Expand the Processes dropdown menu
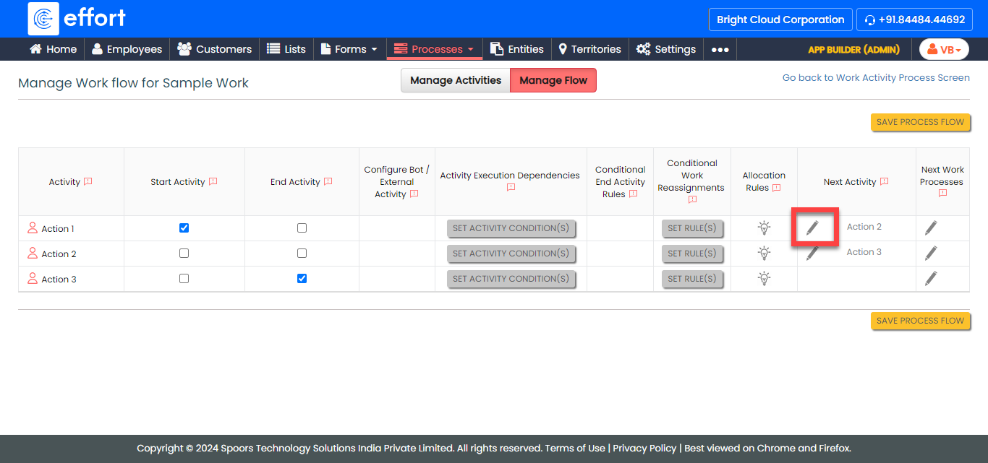Viewport: 988px width, 463px height. 435,49
